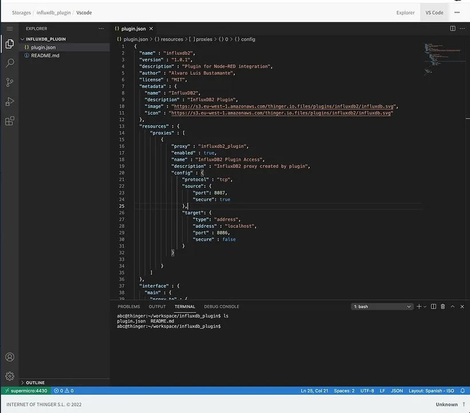
Task: Select the TERMINAL tab
Action: (185, 307)
